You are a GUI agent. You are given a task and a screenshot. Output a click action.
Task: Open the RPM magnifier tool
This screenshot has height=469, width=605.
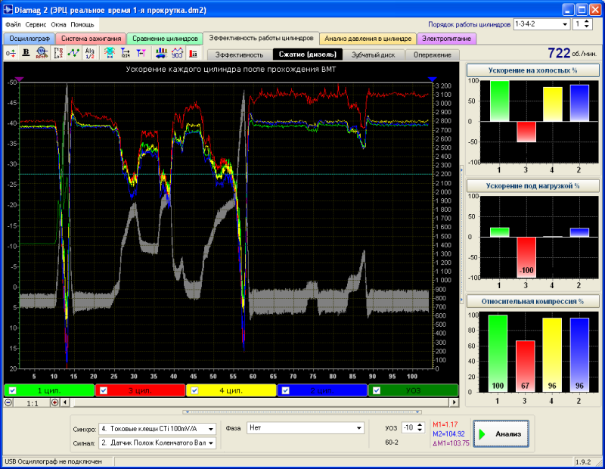pyautogui.click(x=42, y=53)
